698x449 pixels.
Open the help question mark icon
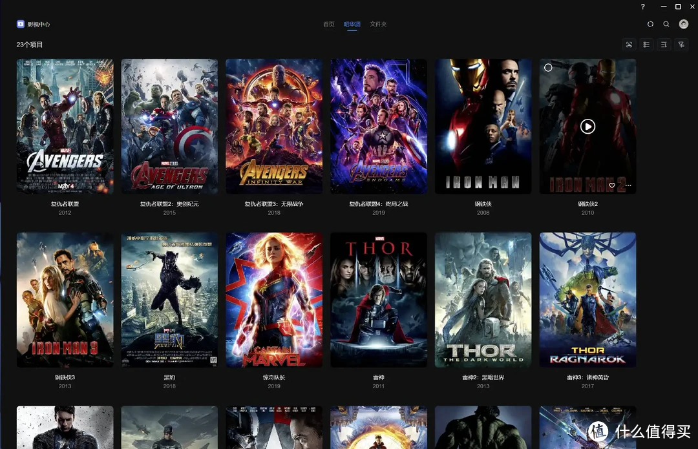(642, 6)
